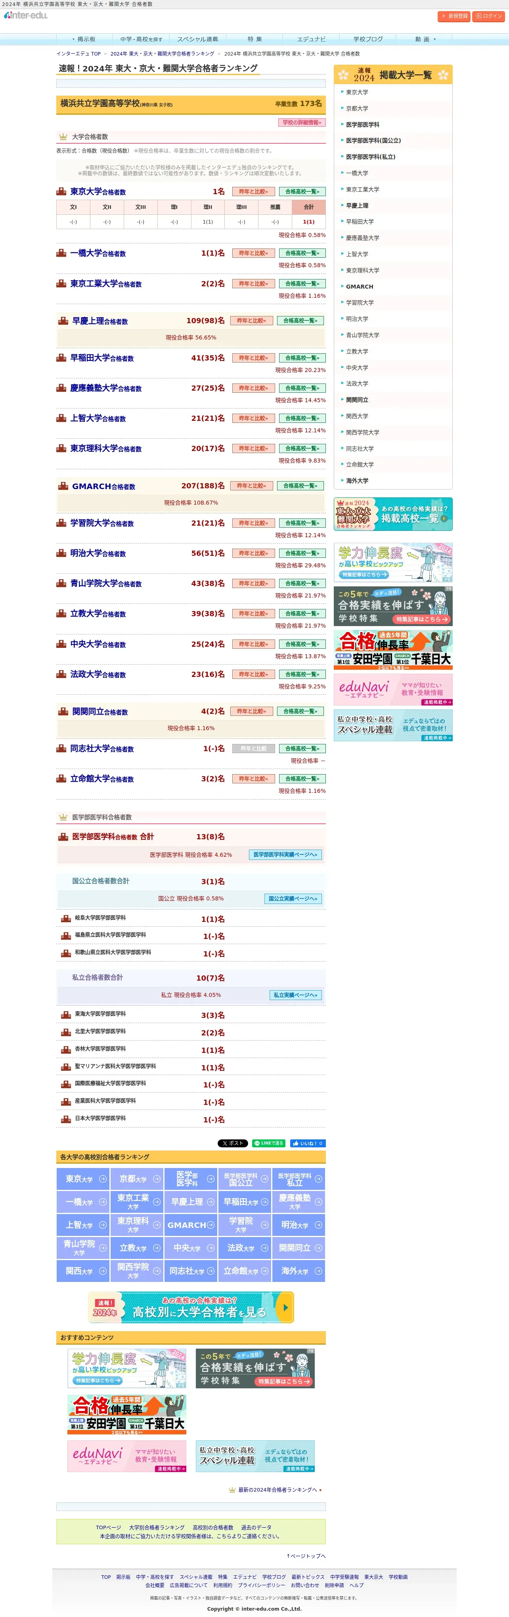Image resolution: width=509 pixels, height=1617 pixels.
Task: Click 一橋大学 tile in ranking grid
Action: coord(83,1202)
